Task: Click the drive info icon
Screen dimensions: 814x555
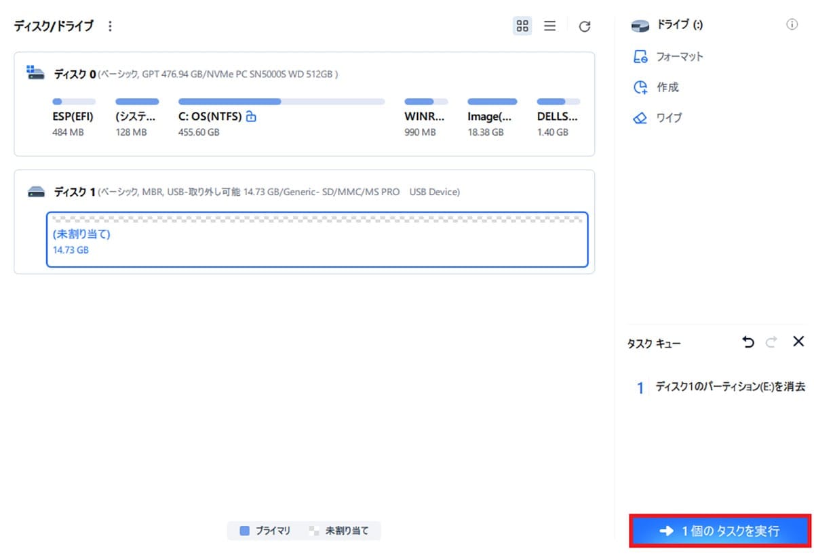Action: (x=792, y=24)
